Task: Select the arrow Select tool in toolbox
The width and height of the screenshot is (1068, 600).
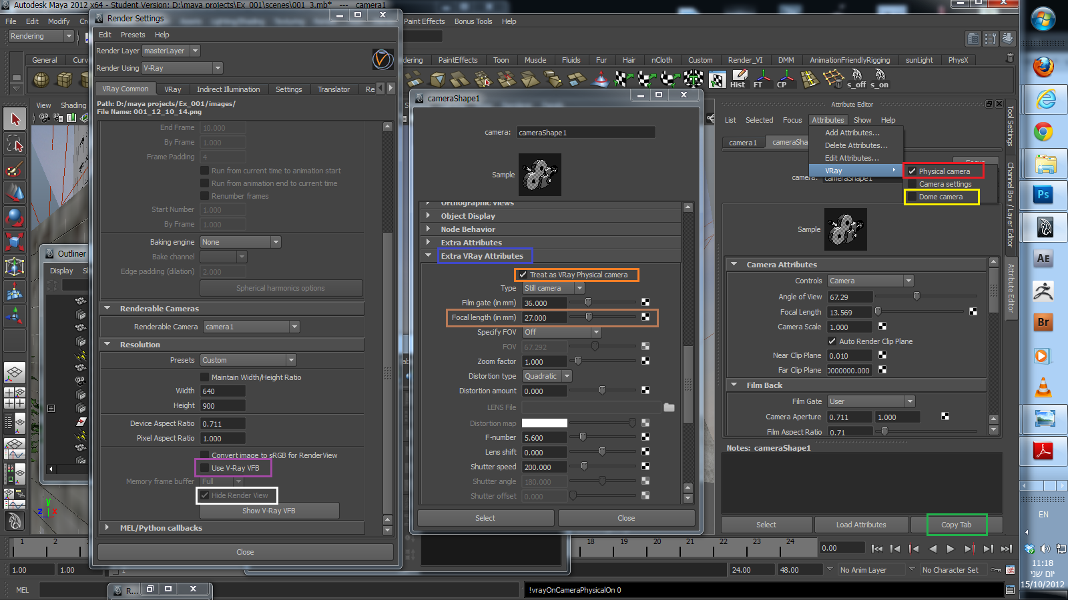Action: pos(15,119)
